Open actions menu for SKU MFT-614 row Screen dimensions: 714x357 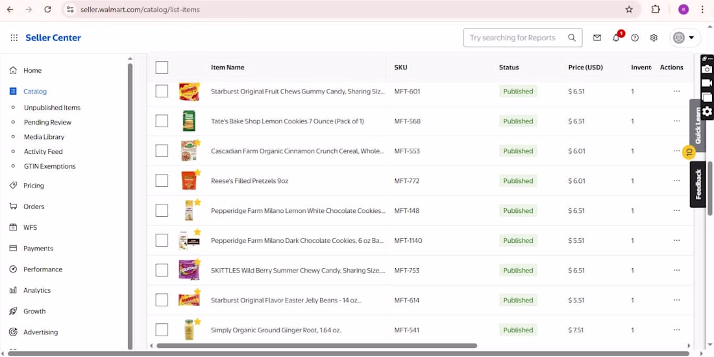[676, 300]
